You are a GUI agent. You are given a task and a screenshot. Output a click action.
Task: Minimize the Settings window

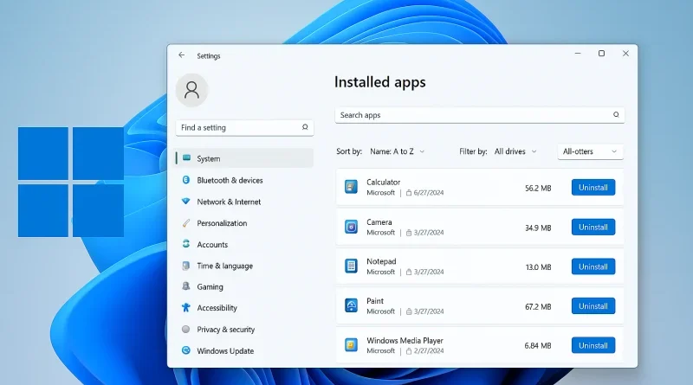point(578,54)
